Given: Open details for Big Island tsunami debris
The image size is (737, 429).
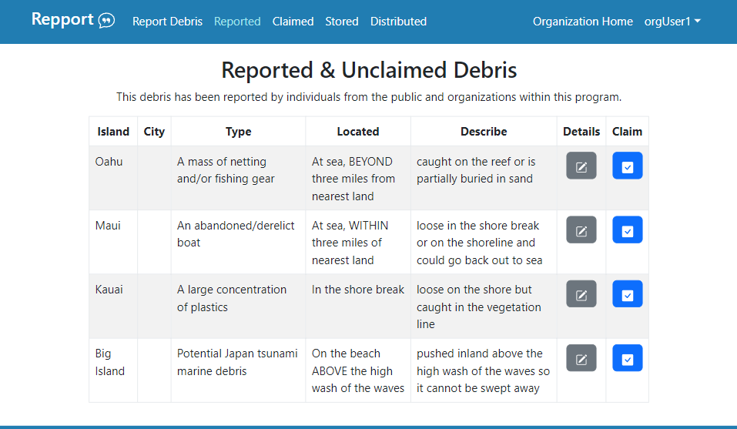Looking at the screenshot, I should pos(581,358).
